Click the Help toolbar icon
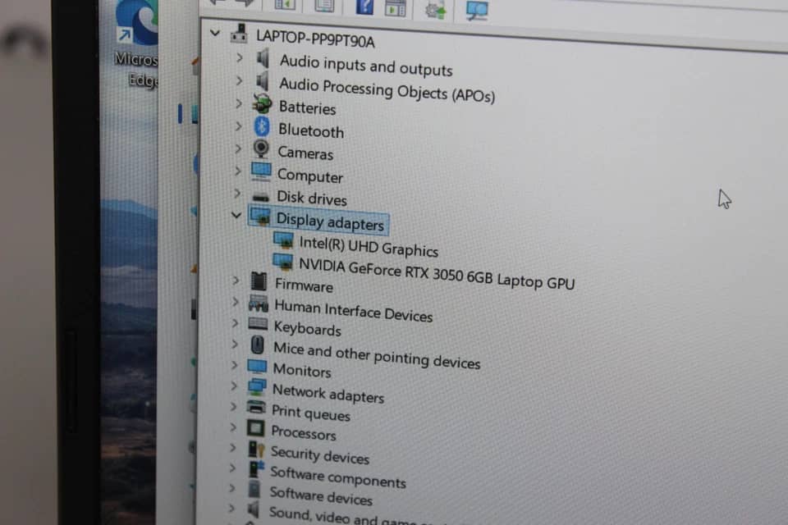Viewport: 788px width, 525px height. 364,7
